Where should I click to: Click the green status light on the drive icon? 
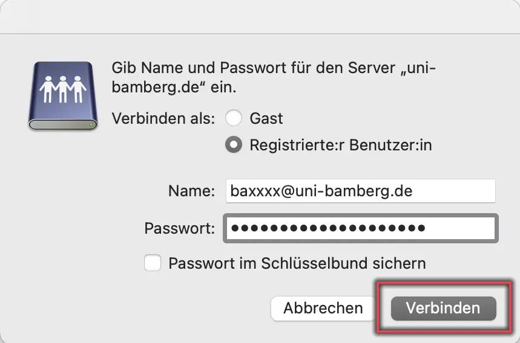click(91, 124)
